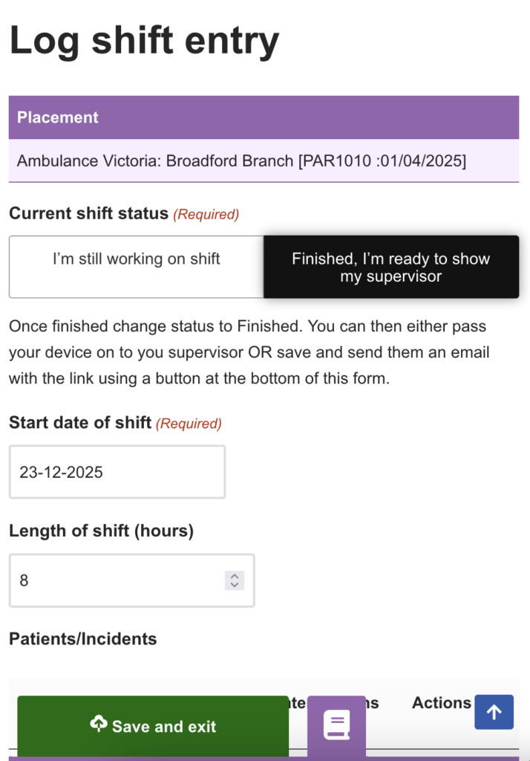
Task: Click the Current shift status label
Action: click(x=88, y=214)
